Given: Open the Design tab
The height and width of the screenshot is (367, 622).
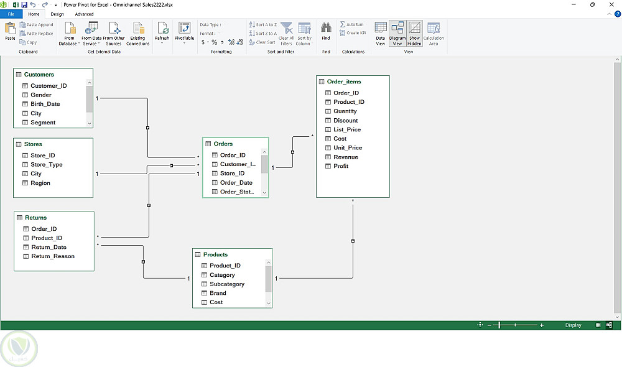Looking at the screenshot, I should [57, 14].
